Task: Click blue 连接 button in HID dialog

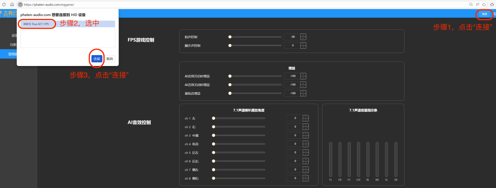Action: click(x=97, y=59)
